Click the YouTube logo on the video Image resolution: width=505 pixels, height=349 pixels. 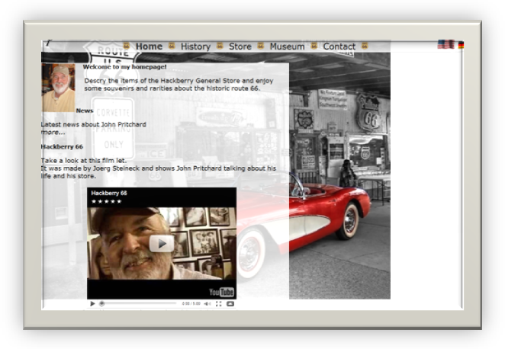[221, 292]
